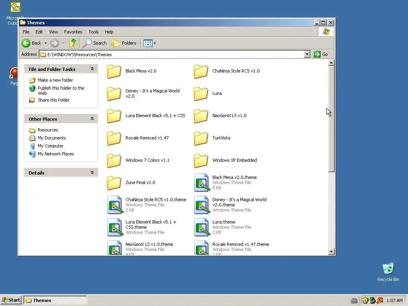Select the Royale Remixed v1.47.theme file icon
The image size is (408, 306).
coord(202,247)
